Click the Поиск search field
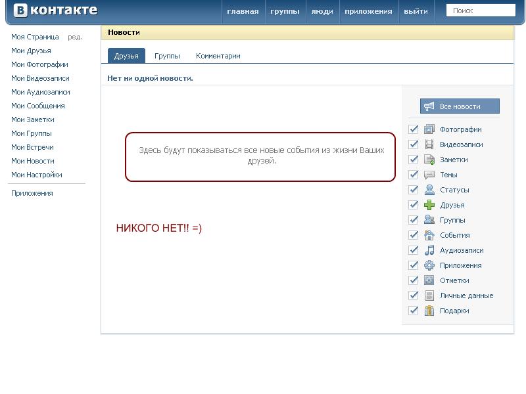Screen dimensions: 526x394 (481, 11)
